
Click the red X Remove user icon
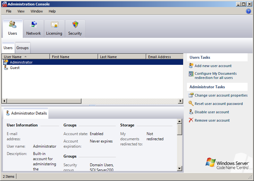191,120
